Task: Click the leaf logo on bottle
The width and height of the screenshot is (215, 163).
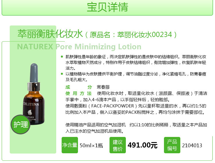Action: (x=30, y=112)
